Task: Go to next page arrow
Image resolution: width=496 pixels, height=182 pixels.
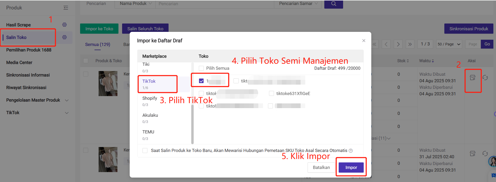Action: (x=398, y=44)
